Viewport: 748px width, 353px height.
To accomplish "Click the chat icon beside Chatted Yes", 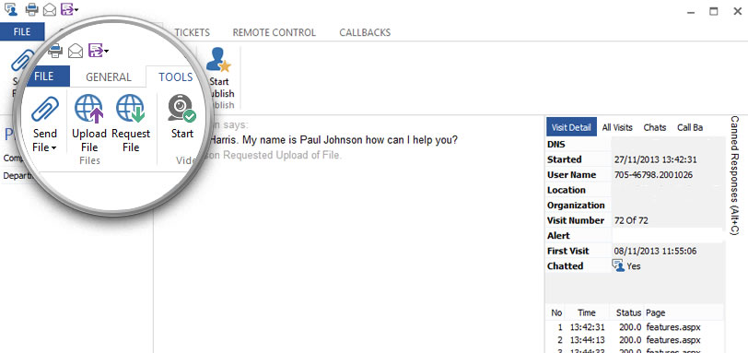I will pyautogui.click(x=619, y=265).
